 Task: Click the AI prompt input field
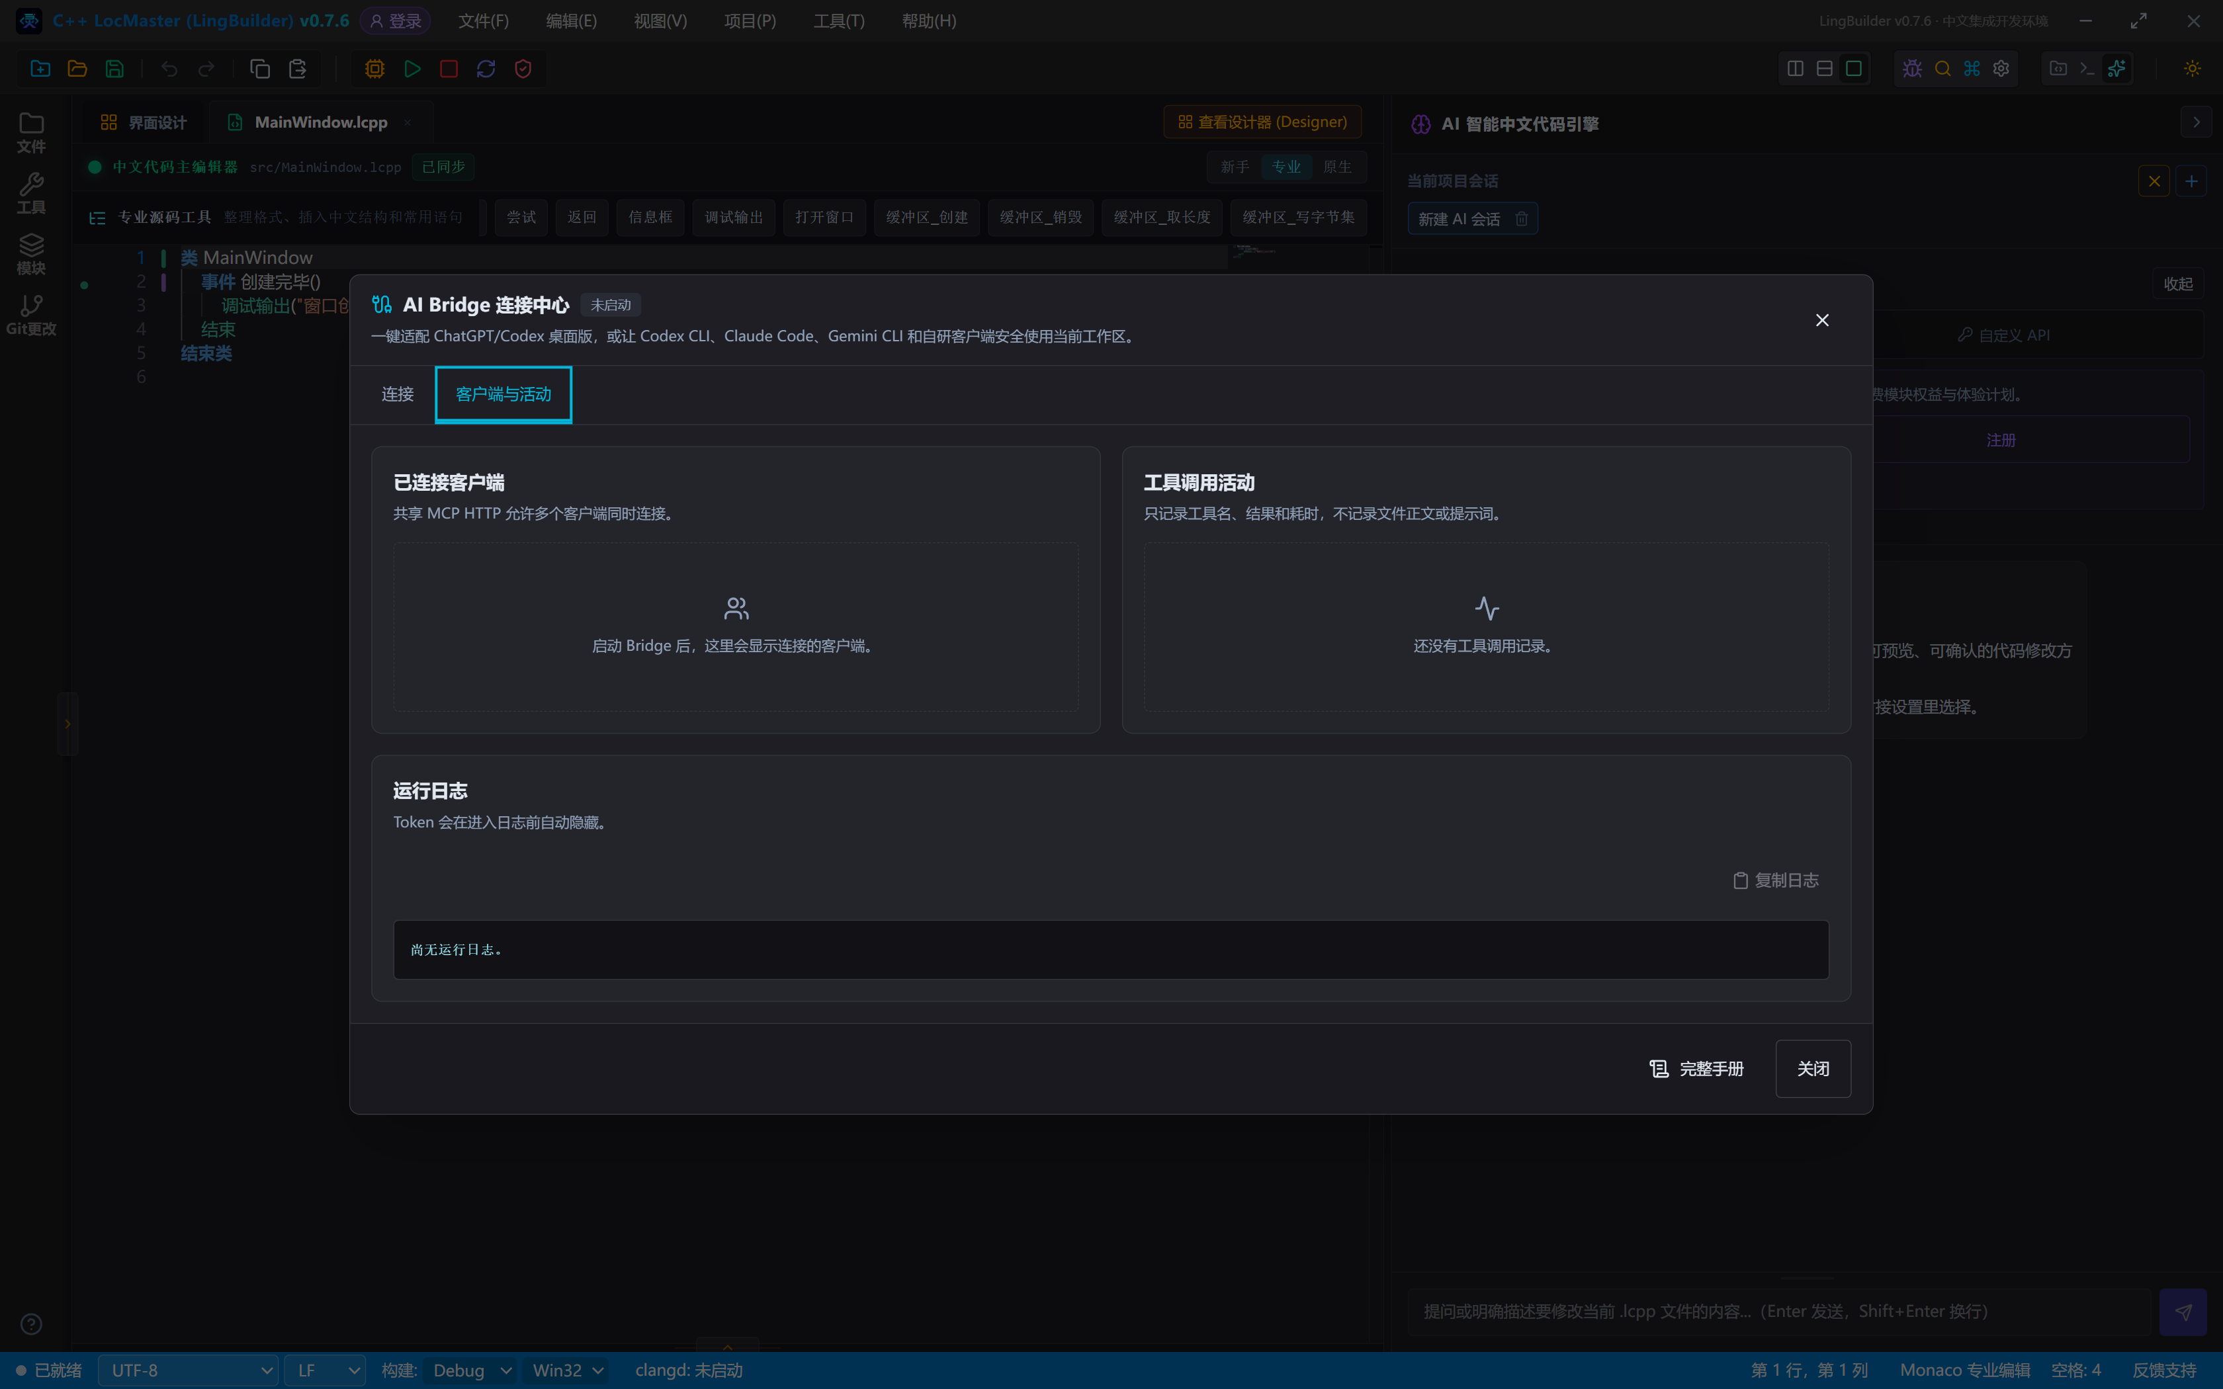pyautogui.click(x=1778, y=1311)
